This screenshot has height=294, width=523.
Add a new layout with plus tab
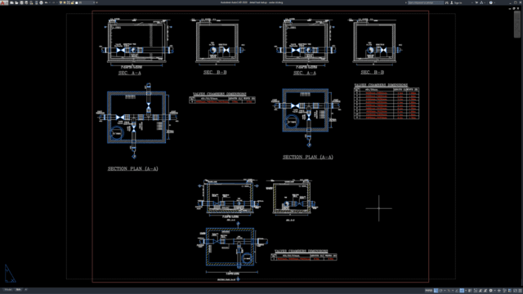pyautogui.click(x=25, y=289)
